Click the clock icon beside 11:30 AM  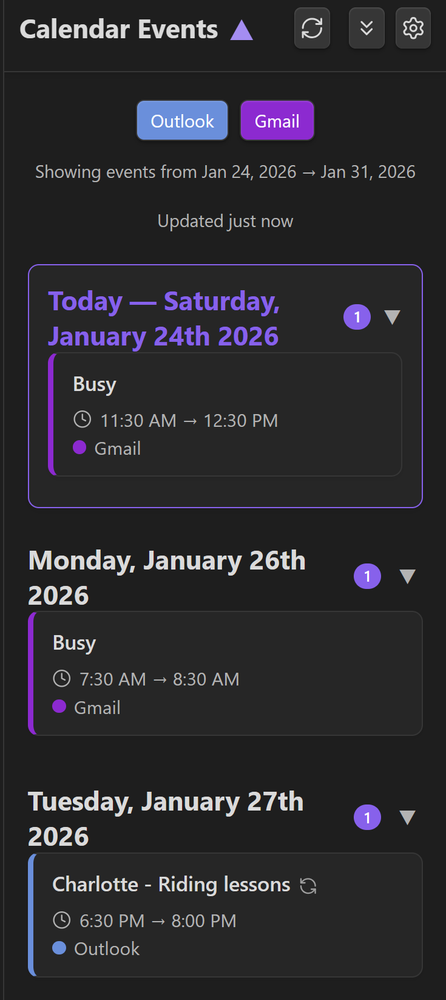click(82, 420)
